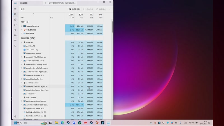Open Task View from the taskbar

pos(51,123)
